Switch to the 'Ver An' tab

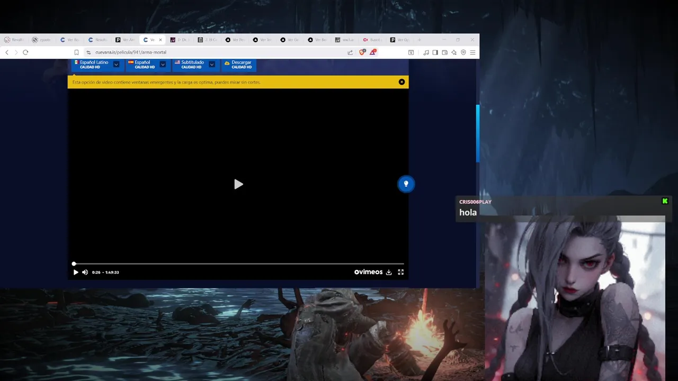(125, 40)
